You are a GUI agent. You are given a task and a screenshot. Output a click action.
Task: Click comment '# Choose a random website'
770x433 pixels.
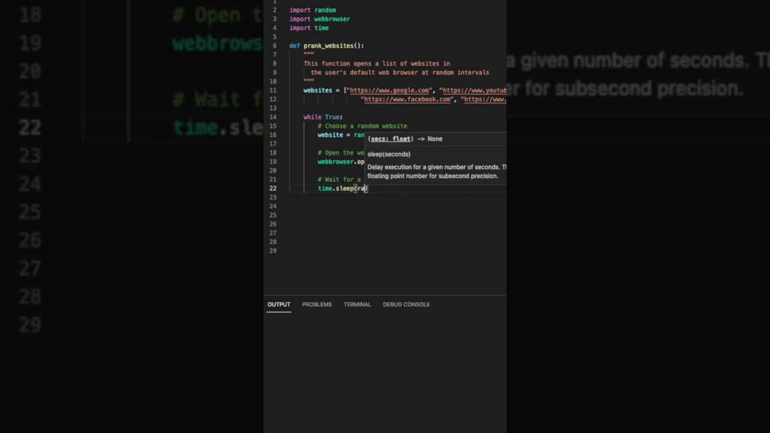(362, 126)
